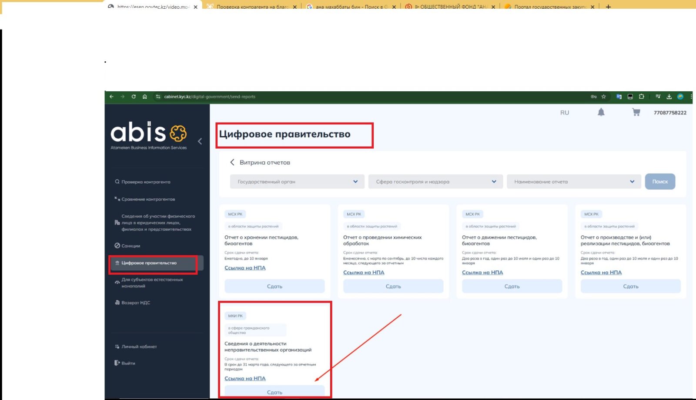Open Санкции in the sidebar menu
The width and height of the screenshot is (696, 400).
pos(130,246)
